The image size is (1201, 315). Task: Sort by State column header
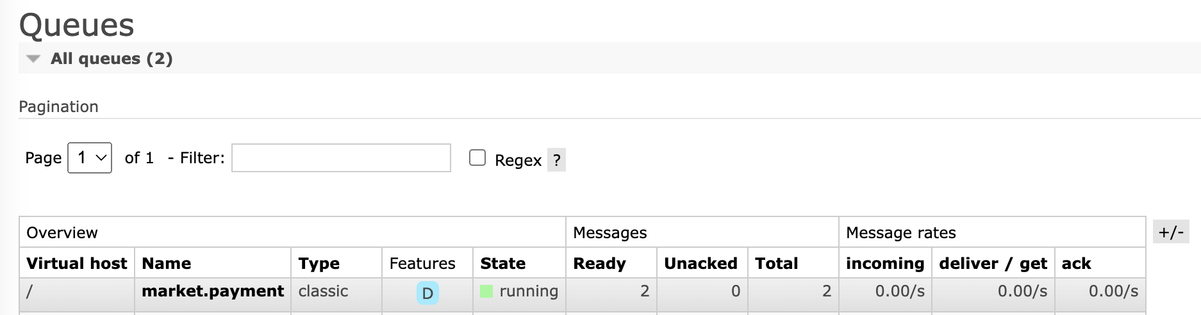[x=503, y=263]
